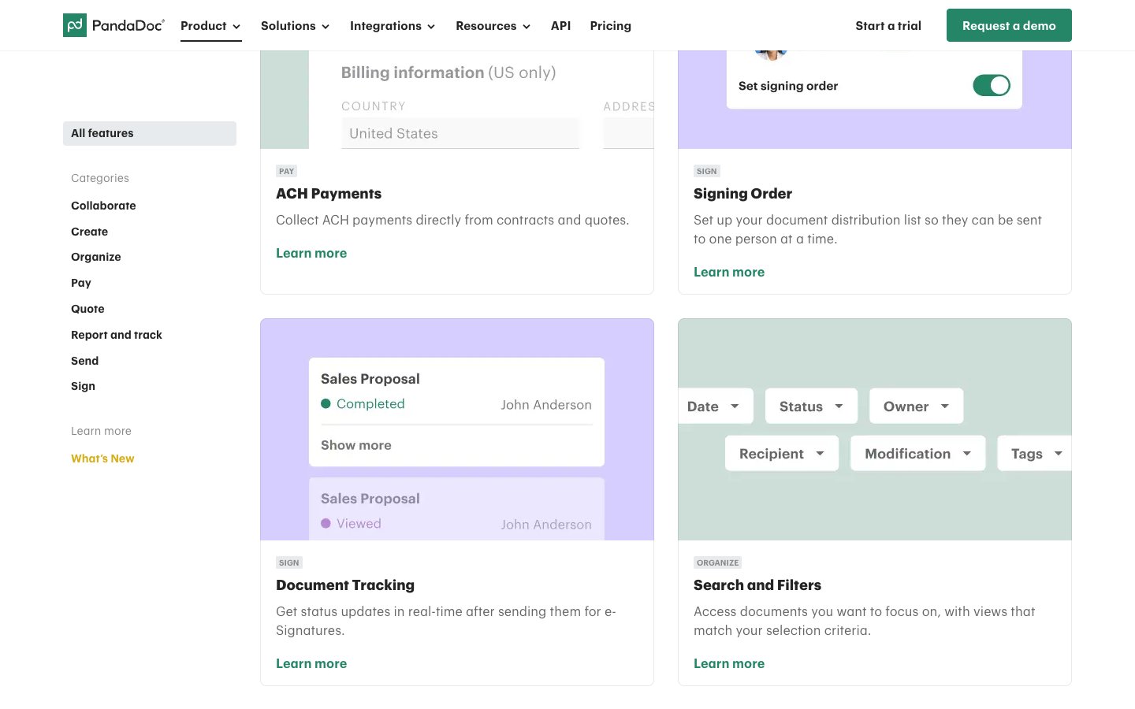Go to the API menu item
Image resolution: width=1135 pixels, height=709 pixels.
pyautogui.click(x=560, y=26)
